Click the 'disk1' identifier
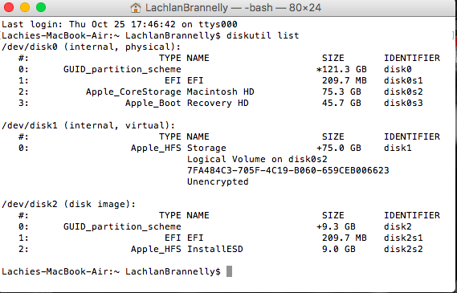The width and height of the screenshot is (457, 293). 398,148
